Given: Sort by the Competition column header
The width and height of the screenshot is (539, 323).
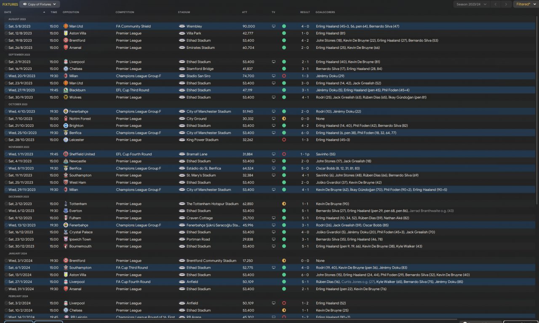Looking at the screenshot, I should [x=125, y=12].
